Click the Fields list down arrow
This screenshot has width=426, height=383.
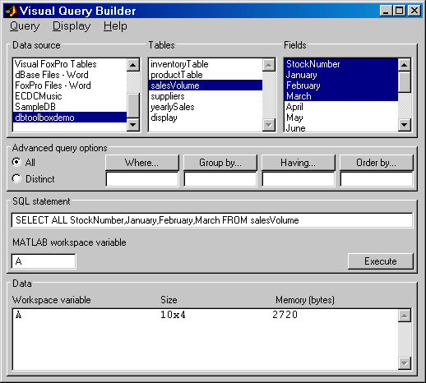[x=404, y=125]
